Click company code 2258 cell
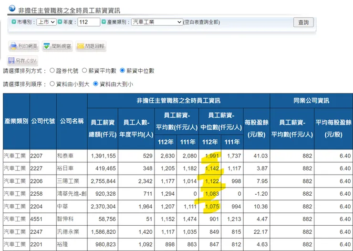The height and width of the screenshot is (251, 353). [43, 194]
